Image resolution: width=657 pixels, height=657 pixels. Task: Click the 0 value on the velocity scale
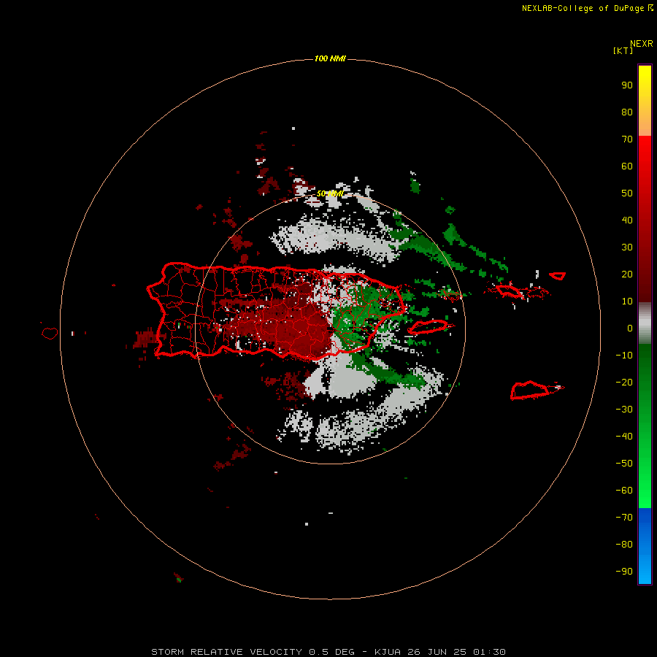coord(630,328)
